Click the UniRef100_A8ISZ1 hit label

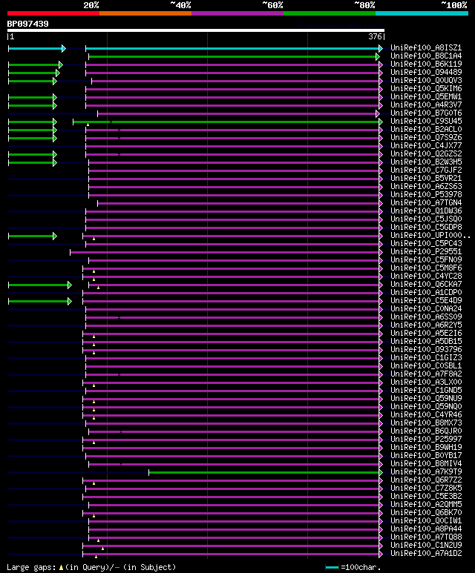tap(426, 48)
